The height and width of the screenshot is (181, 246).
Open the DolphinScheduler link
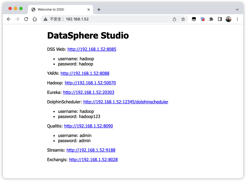126,102
